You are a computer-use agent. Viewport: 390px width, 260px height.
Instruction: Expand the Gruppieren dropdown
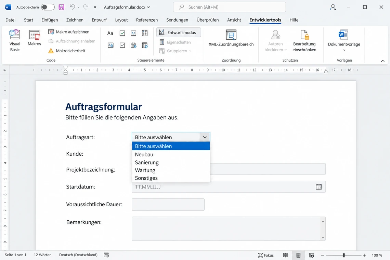click(x=190, y=51)
